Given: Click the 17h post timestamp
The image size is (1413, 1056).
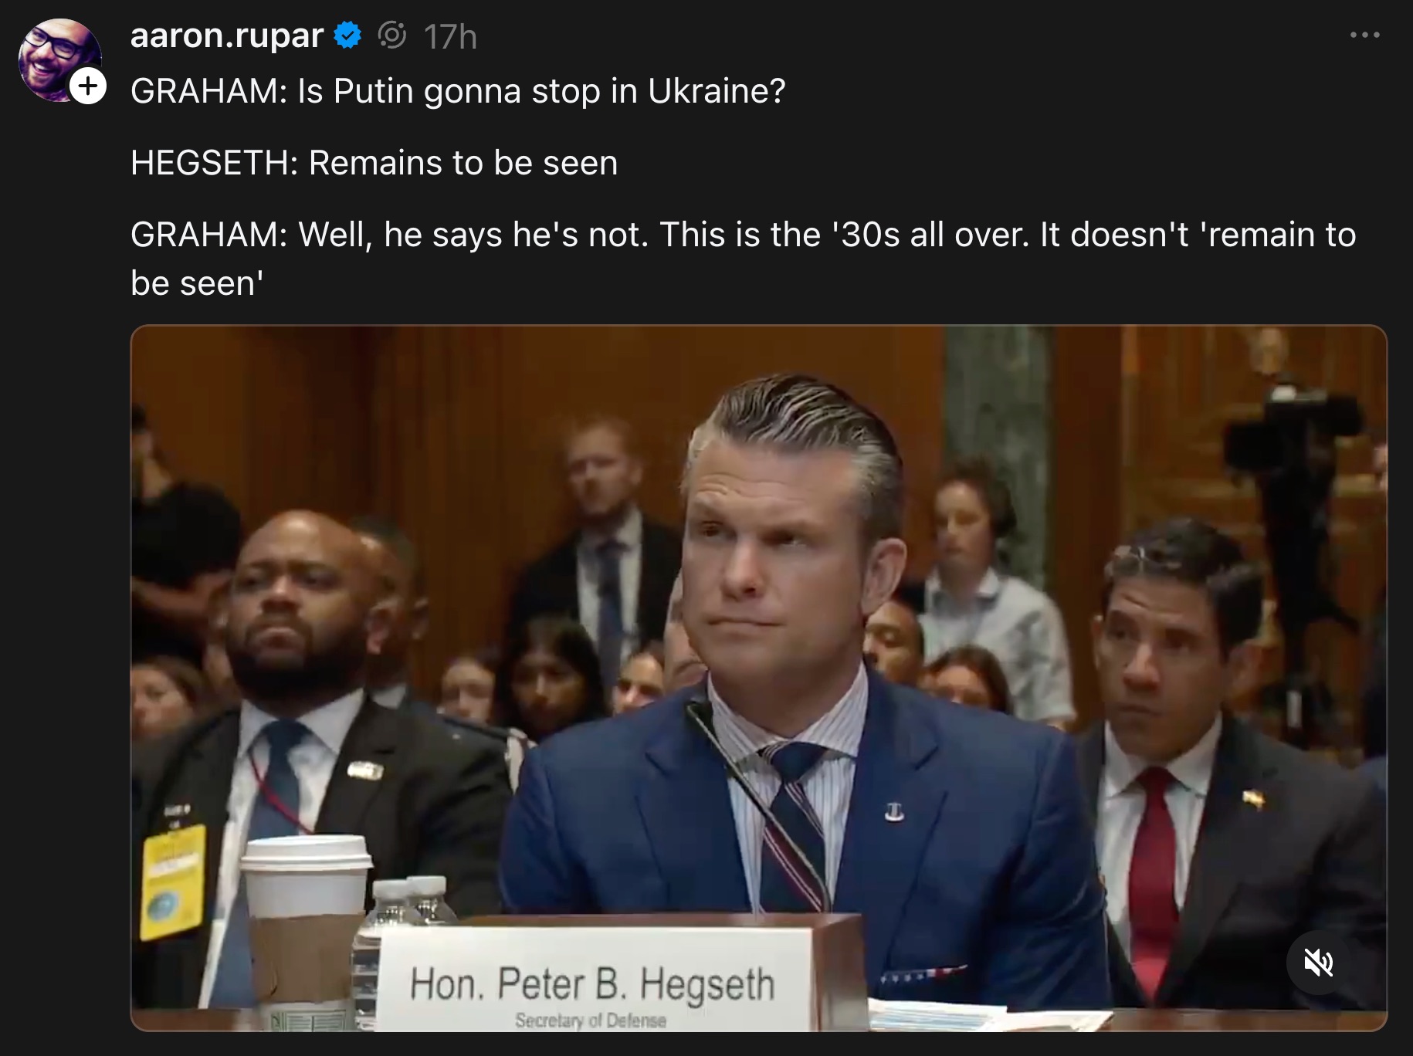Looking at the screenshot, I should (x=451, y=36).
